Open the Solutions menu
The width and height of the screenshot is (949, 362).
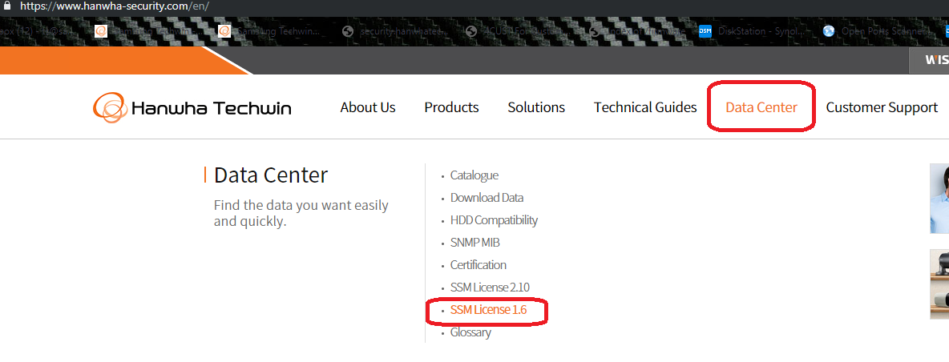pos(536,107)
